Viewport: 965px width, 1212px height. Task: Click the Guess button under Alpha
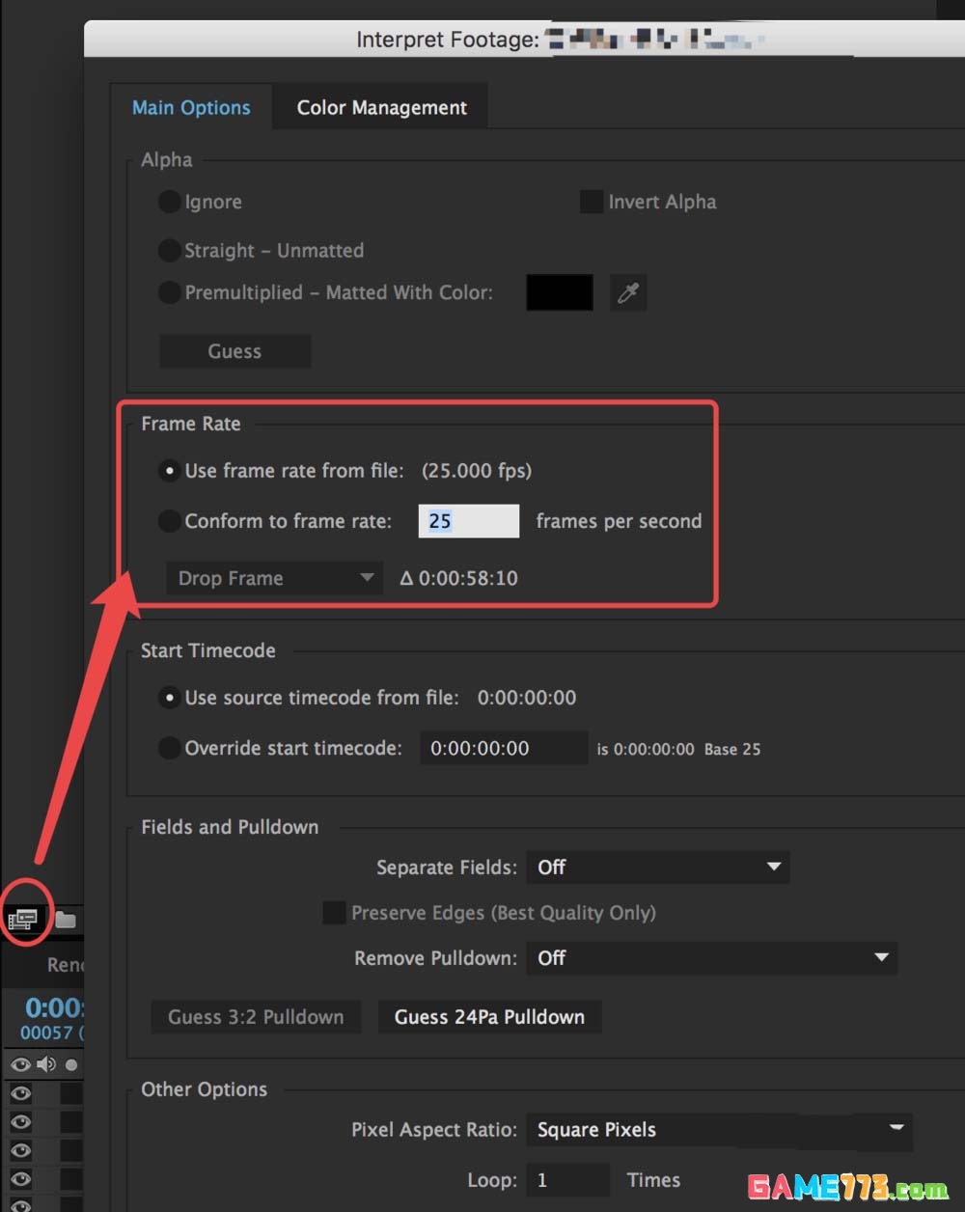pos(234,351)
